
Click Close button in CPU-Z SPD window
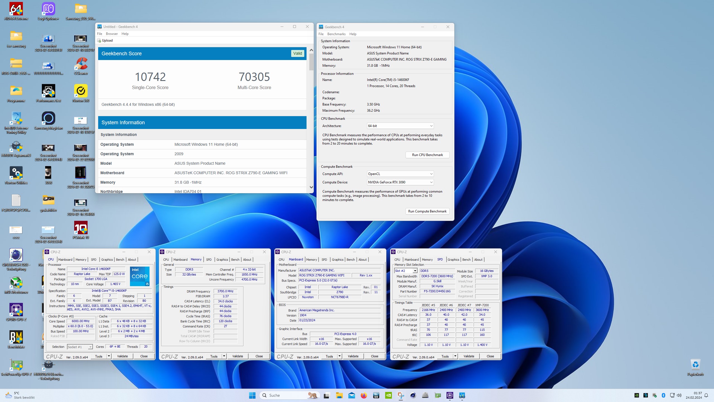tap(490, 356)
